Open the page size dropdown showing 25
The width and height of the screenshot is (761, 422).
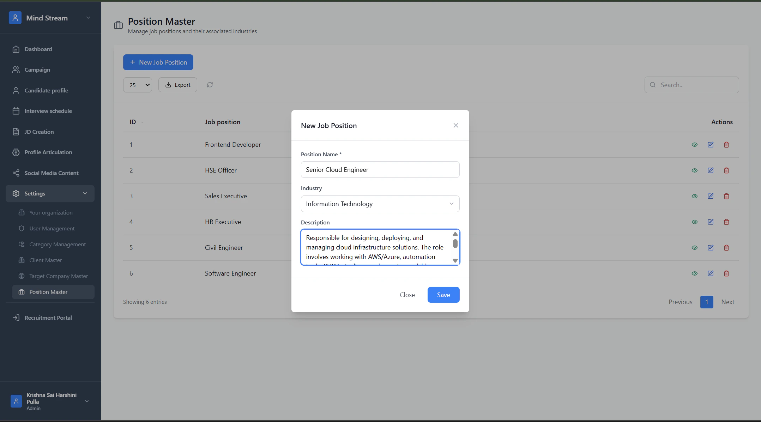137,85
